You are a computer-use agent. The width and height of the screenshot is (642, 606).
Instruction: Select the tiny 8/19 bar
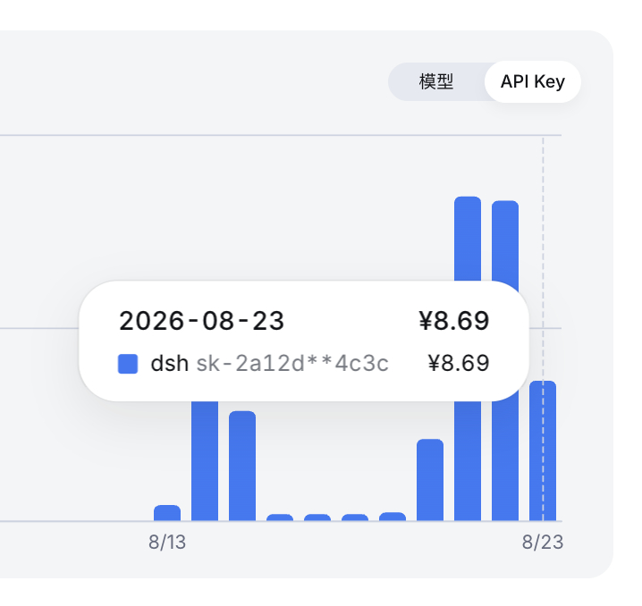tap(393, 517)
